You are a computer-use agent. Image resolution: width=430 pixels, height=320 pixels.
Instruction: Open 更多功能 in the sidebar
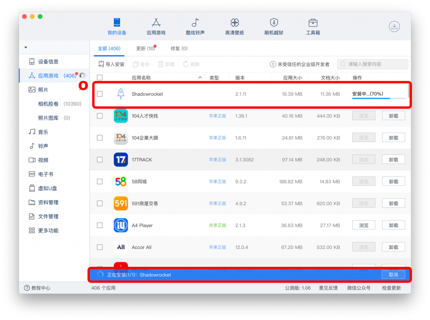(44, 230)
